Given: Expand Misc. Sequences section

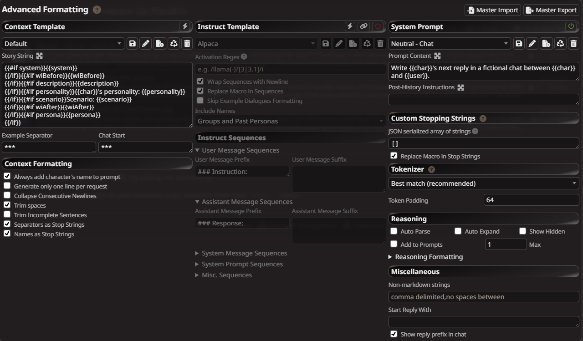Looking at the screenshot, I should (x=224, y=275).
